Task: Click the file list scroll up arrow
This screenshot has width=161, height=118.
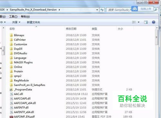Action: (157, 28)
